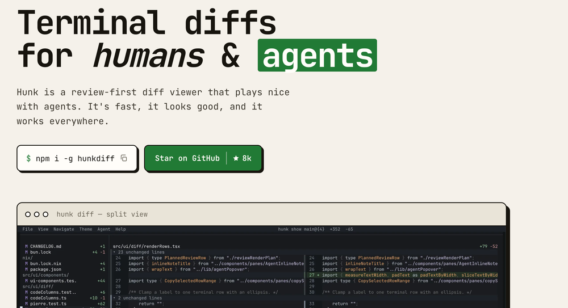
Task: Open the View menu in hunk
Action: tap(43, 229)
